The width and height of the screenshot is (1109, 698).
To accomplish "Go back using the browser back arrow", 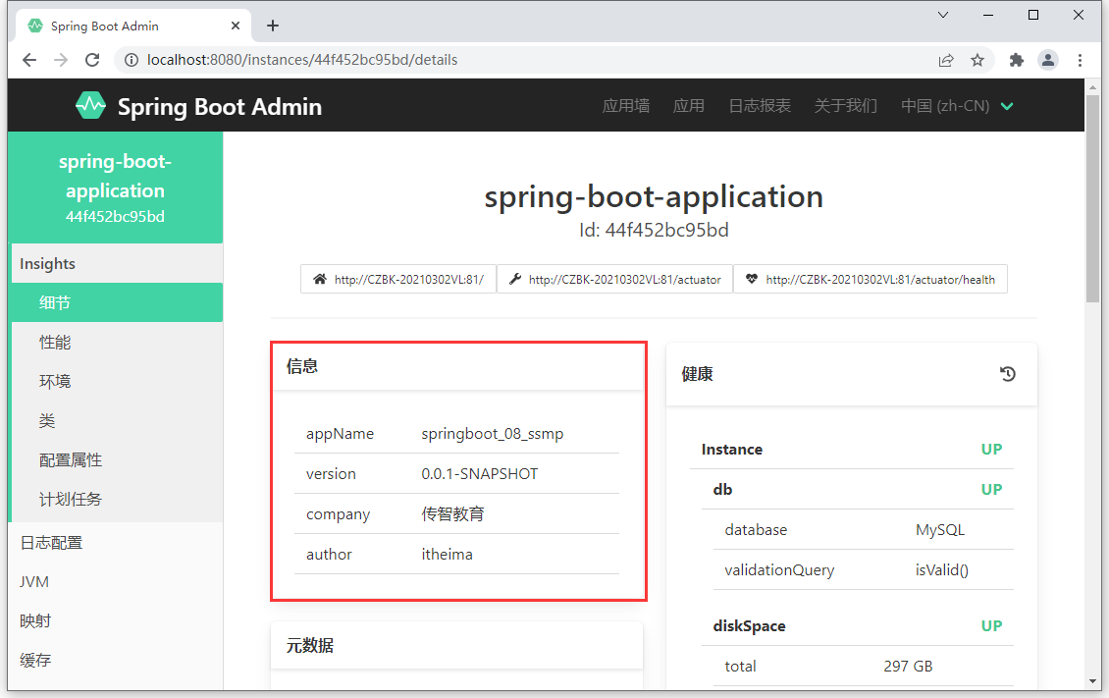I will coord(29,60).
